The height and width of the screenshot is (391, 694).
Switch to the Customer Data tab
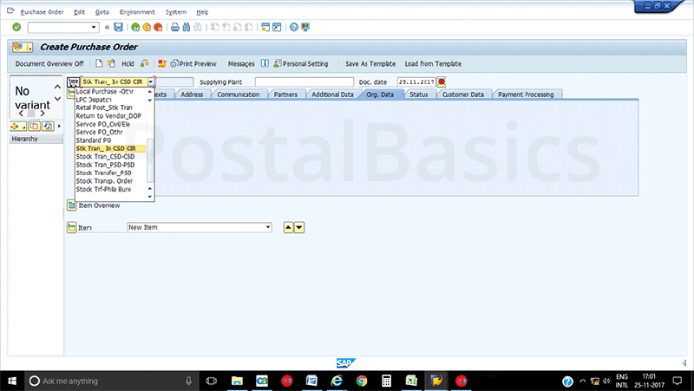tap(462, 94)
